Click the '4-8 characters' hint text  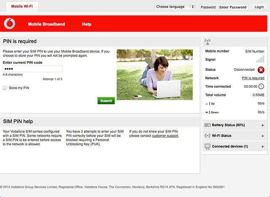(x=13, y=75)
